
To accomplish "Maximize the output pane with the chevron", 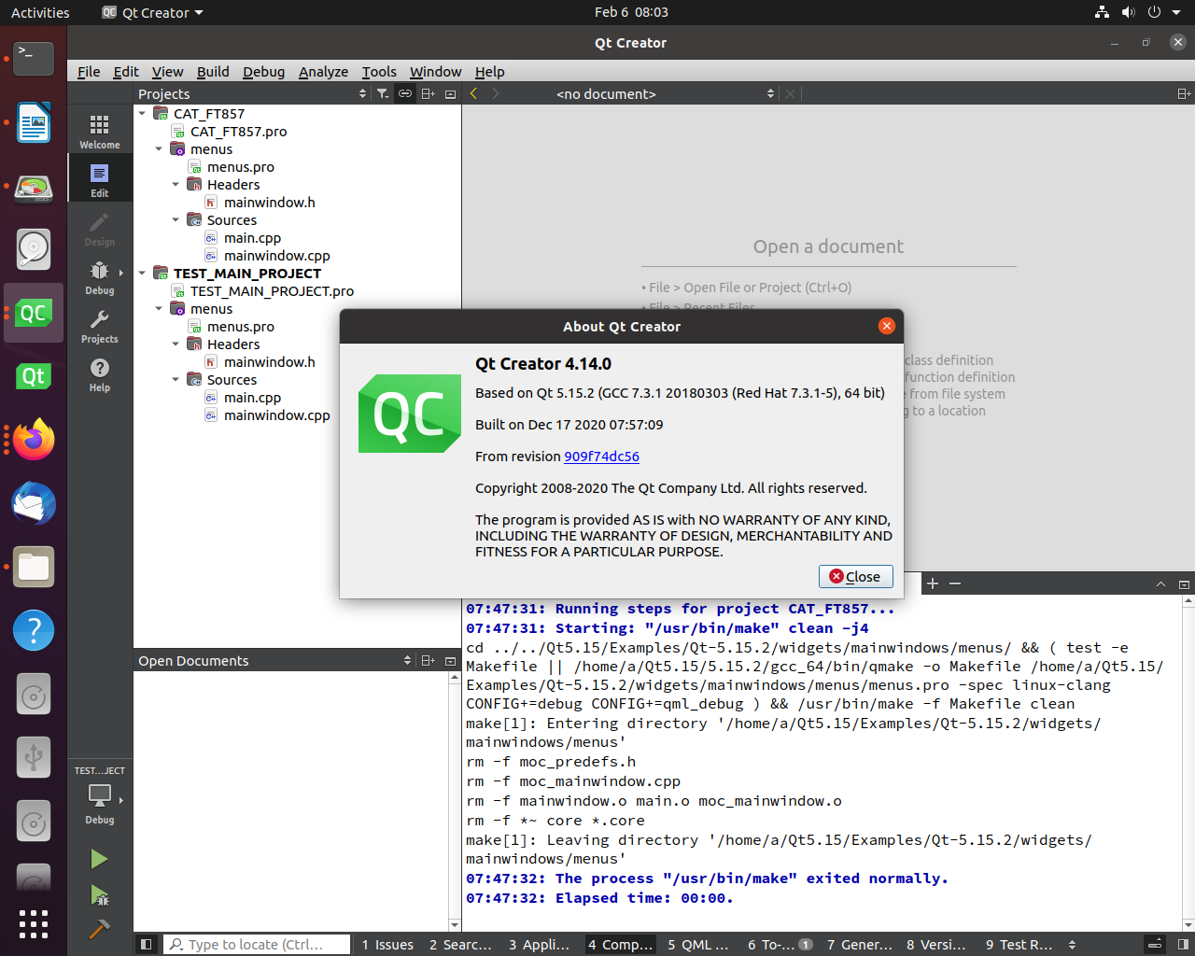I will pos(1160,583).
